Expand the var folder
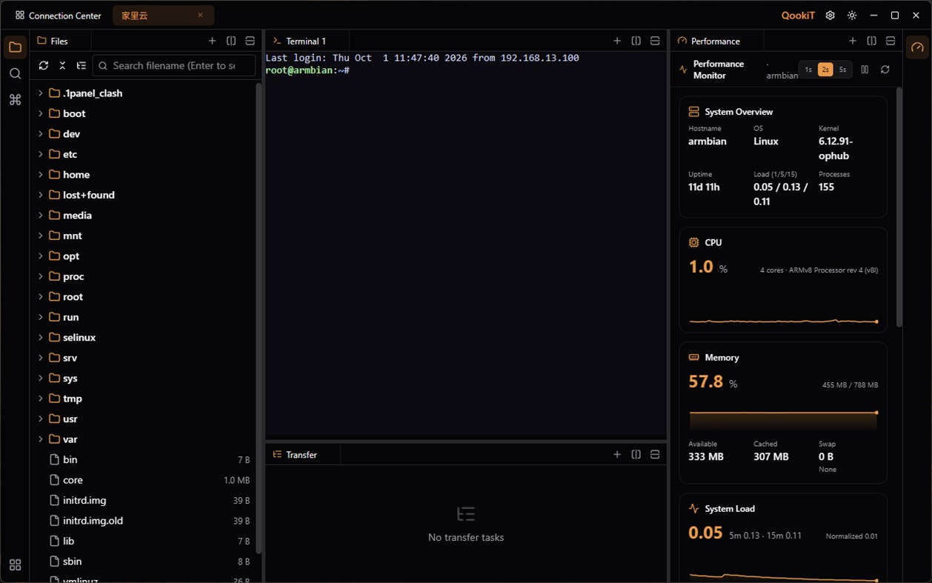The width and height of the screenshot is (932, 583). 41,439
